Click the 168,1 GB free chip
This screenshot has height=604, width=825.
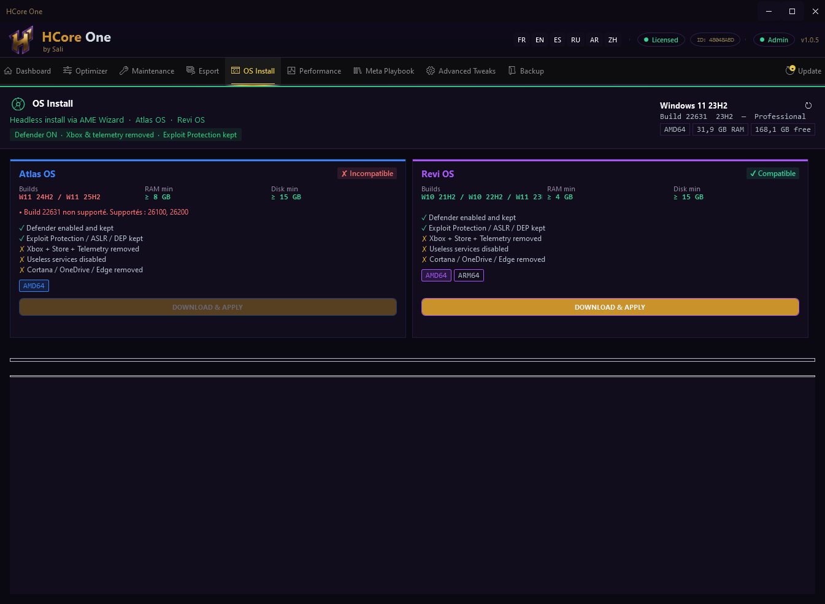(x=783, y=129)
